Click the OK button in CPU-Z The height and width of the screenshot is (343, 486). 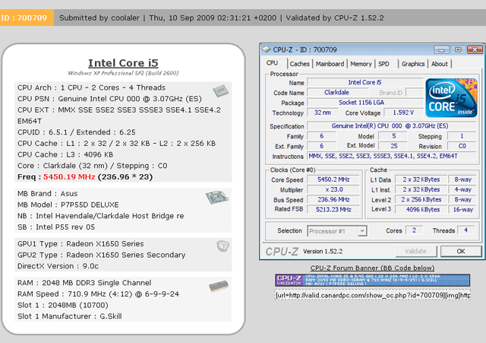[x=461, y=251]
